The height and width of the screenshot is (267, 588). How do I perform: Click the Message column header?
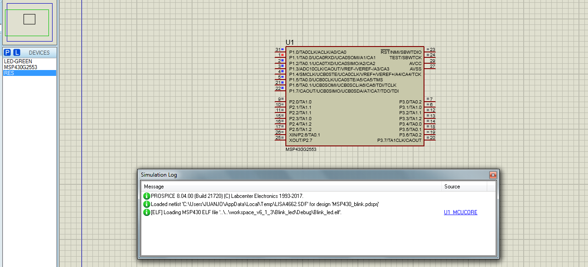[x=291, y=187]
